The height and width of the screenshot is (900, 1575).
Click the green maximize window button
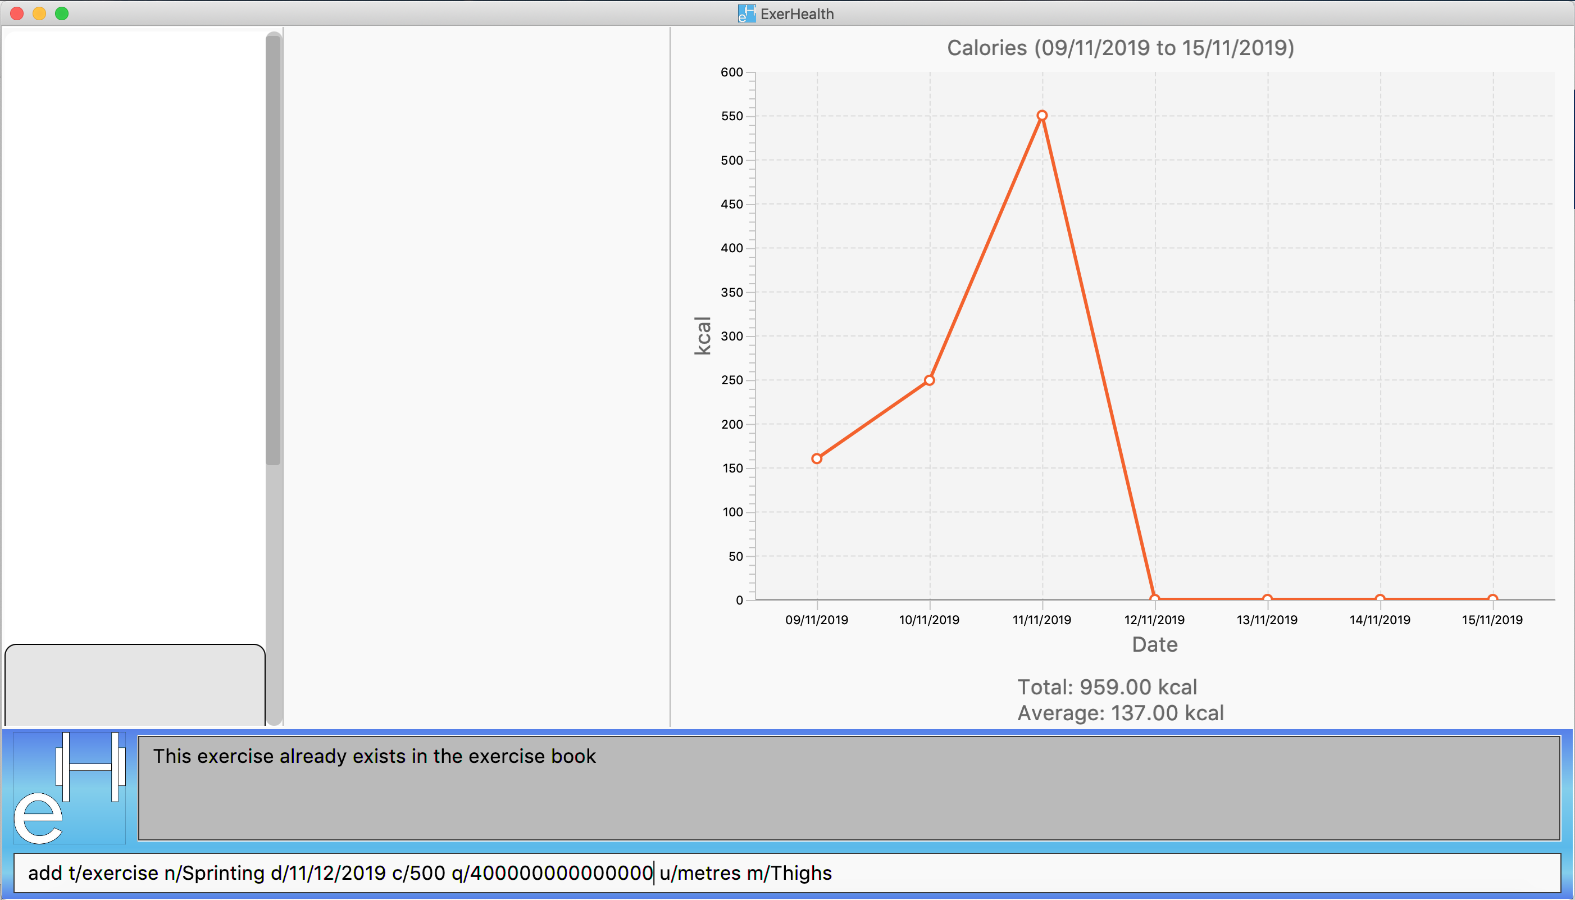tap(62, 13)
